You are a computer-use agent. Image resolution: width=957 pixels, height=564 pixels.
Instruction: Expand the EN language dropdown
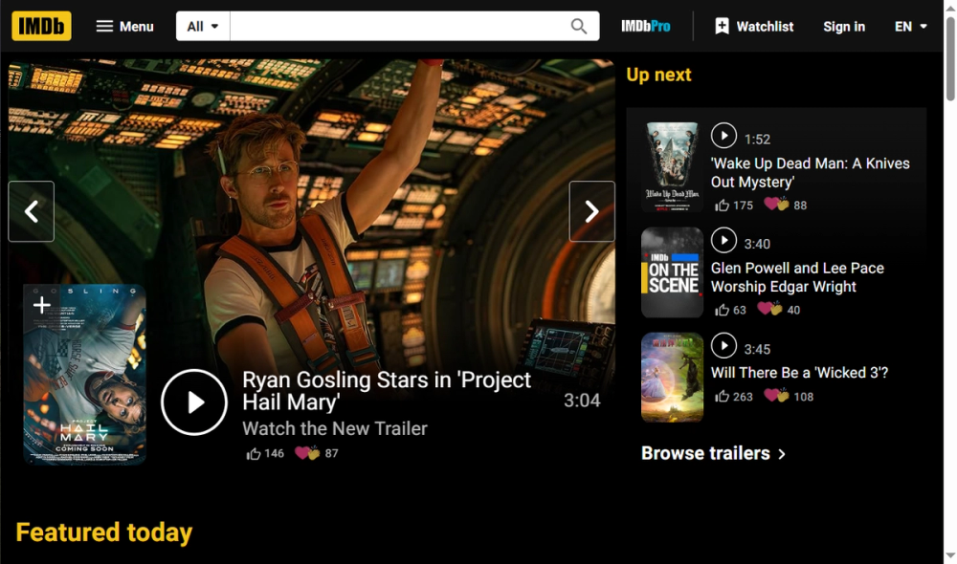point(911,26)
